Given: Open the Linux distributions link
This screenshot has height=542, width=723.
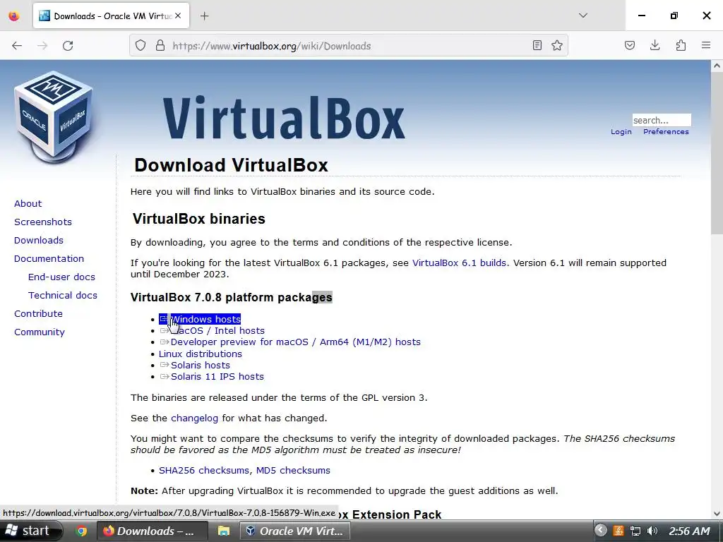Looking at the screenshot, I should (x=200, y=354).
